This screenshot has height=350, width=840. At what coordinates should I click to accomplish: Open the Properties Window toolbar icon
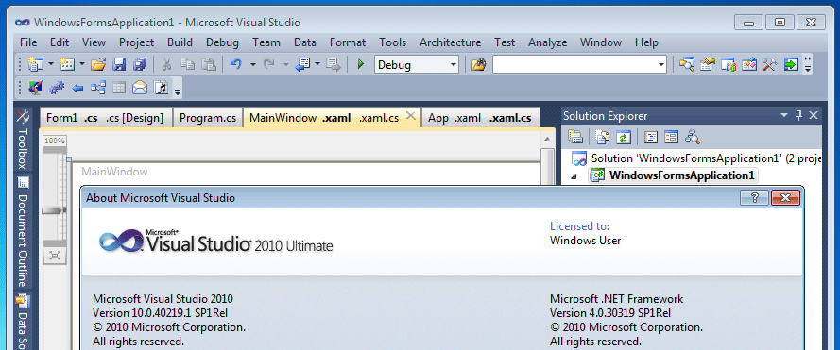(708, 65)
